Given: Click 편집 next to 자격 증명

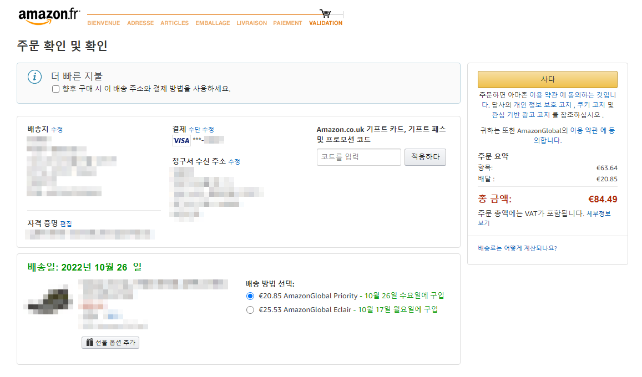Looking at the screenshot, I should (66, 223).
